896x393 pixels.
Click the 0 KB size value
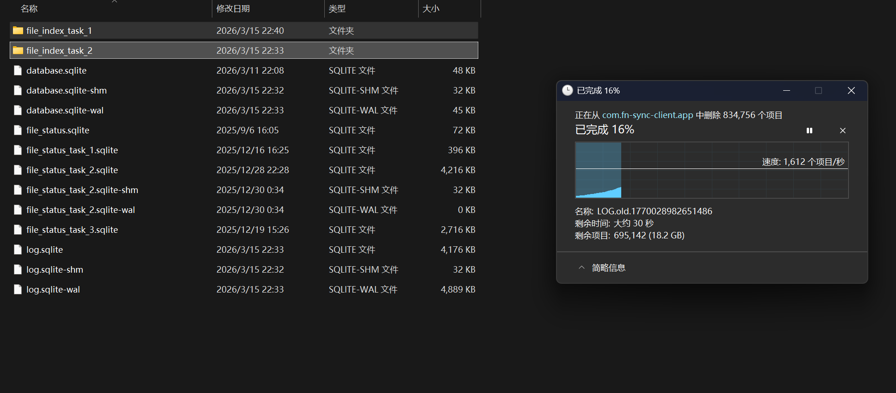click(x=467, y=210)
